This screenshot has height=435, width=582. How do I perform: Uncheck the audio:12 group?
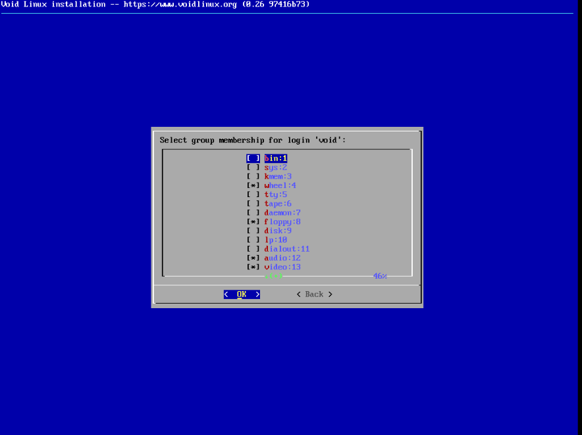(253, 258)
